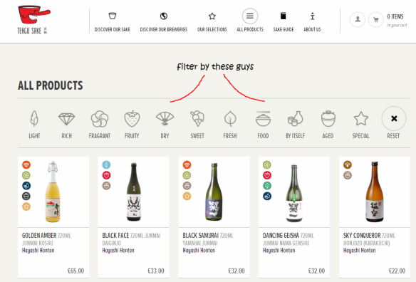Filter products by Rich
Viewport: 416px width, 282px height.
click(66, 124)
